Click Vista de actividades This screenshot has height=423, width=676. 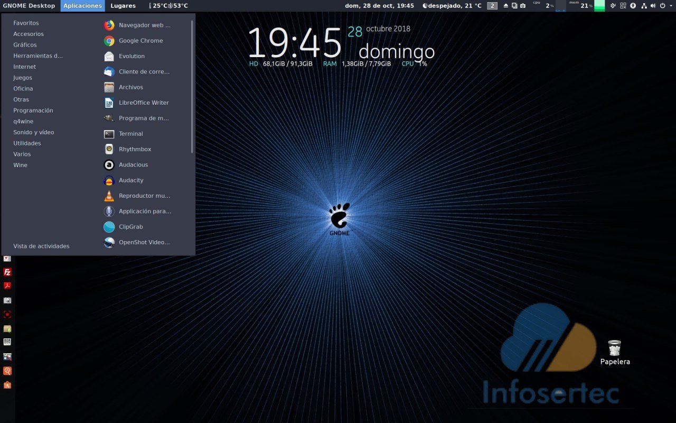[41, 246]
